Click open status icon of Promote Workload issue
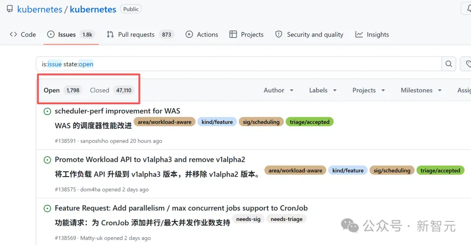This screenshot has width=471, height=245. pyautogui.click(x=48, y=160)
